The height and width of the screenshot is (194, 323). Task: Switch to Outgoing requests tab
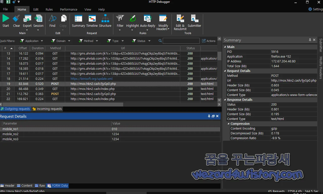tap(15, 109)
